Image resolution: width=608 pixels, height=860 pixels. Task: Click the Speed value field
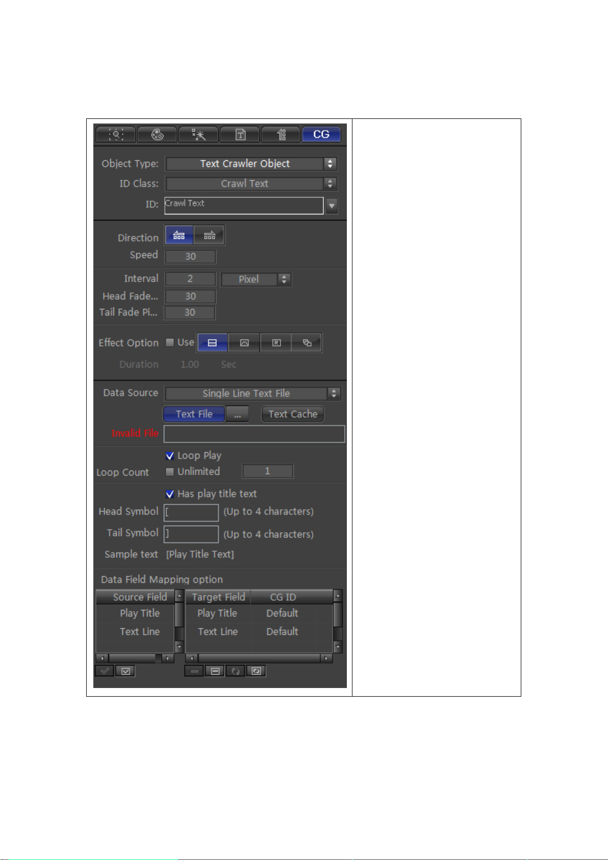(x=190, y=257)
